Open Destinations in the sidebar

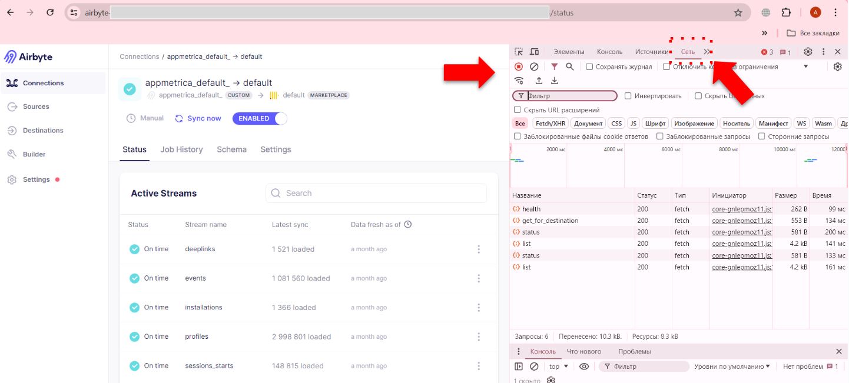point(43,130)
